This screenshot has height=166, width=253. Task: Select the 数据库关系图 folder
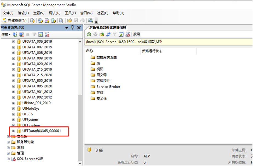click(107, 57)
